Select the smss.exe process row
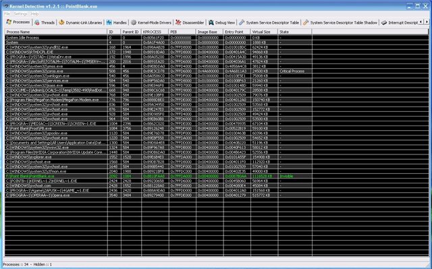Viewport: 432px width, 269px height. point(159,66)
